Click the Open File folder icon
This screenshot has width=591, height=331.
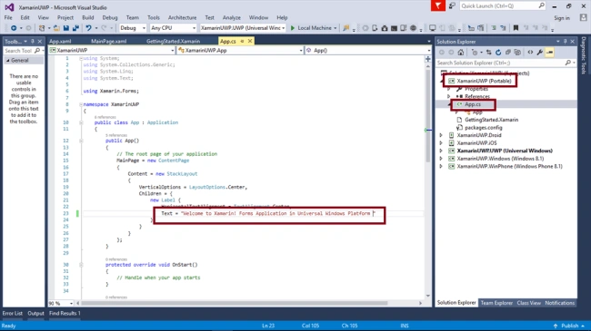(56, 28)
